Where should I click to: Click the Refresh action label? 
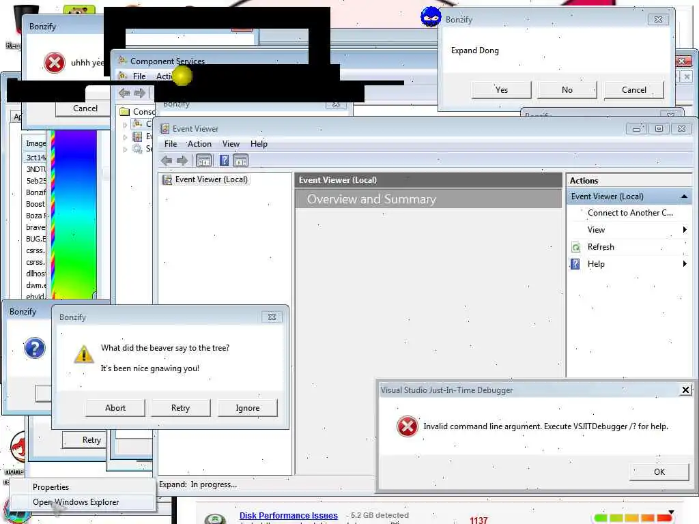(x=601, y=247)
